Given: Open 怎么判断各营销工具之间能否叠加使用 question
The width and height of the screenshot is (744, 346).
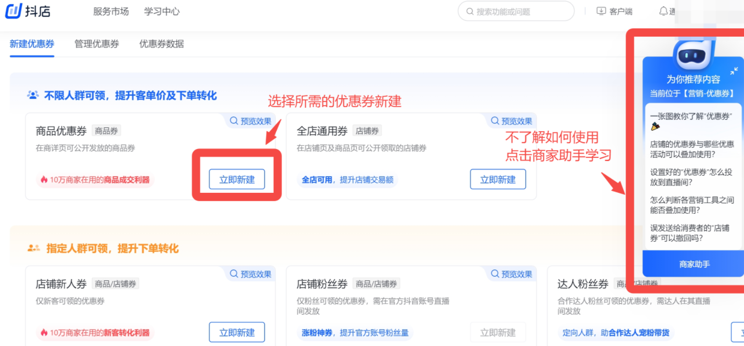Looking at the screenshot, I should click(692, 204).
